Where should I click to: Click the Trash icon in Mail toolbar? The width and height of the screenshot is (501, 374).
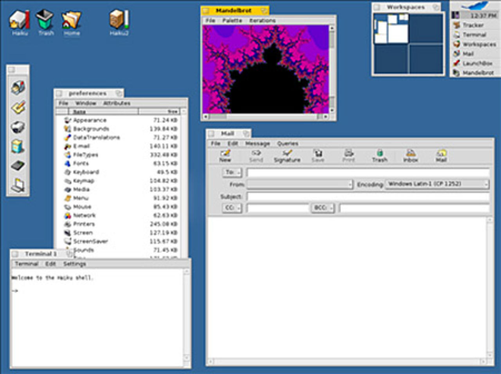click(379, 155)
